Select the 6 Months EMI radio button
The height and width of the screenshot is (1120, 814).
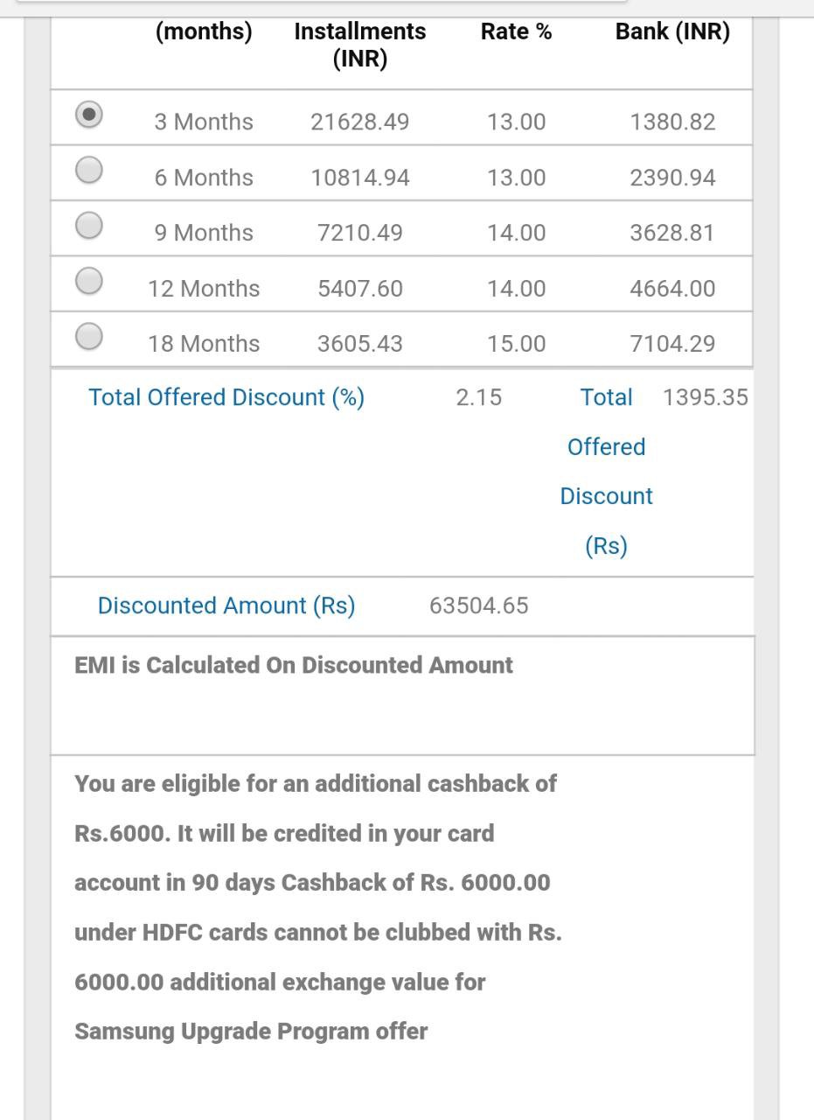[x=88, y=169]
